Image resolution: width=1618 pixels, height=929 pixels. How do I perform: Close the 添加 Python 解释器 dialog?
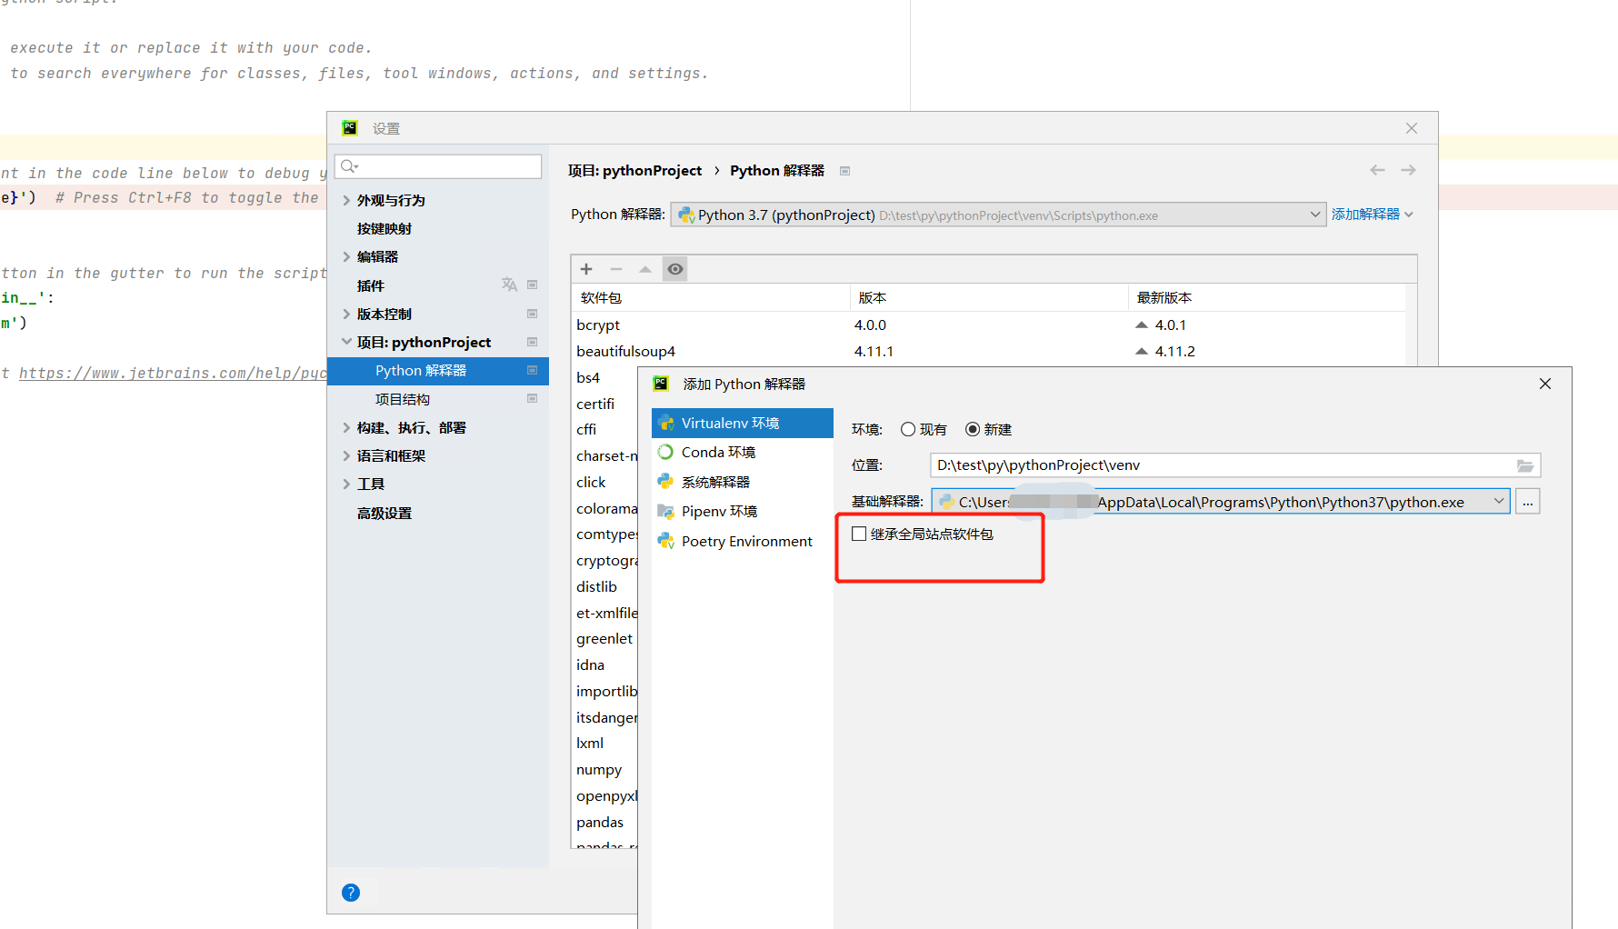[x=1545, y=384]
